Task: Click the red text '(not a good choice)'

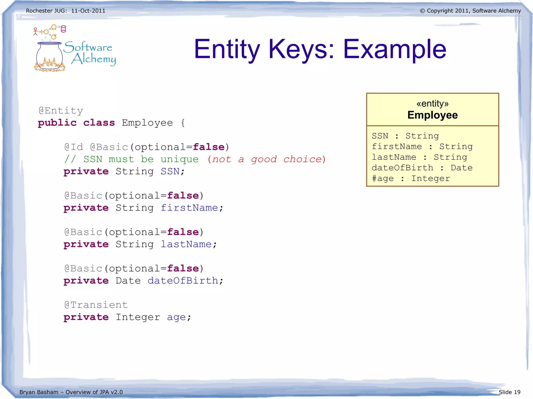Action: pyautogui.click(x=266, y=159)
